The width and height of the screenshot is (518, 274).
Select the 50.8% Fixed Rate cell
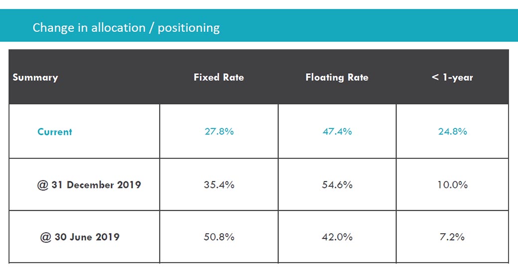point(219,237)
